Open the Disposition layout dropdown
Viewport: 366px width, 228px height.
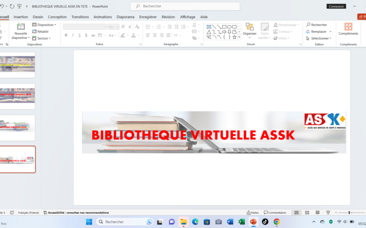pos(44,25)
